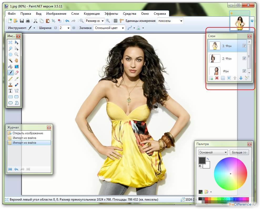Image resolution: width=260 pixels, height=209 pixels.
Task: Click the Undo arrow in toolbar
Action: point(67,21)
